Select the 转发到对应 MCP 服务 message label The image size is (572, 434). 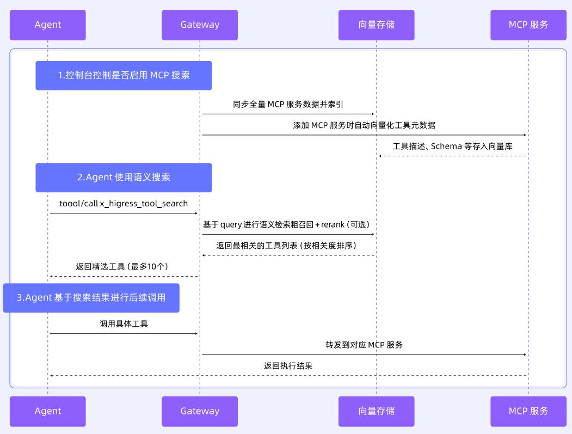(x=364, y=345)
